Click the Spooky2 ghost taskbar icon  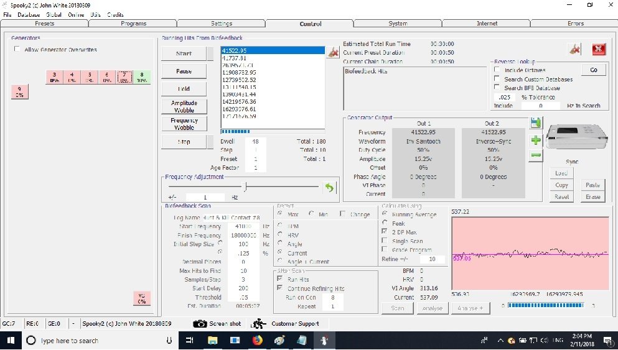tap(324, 341)
